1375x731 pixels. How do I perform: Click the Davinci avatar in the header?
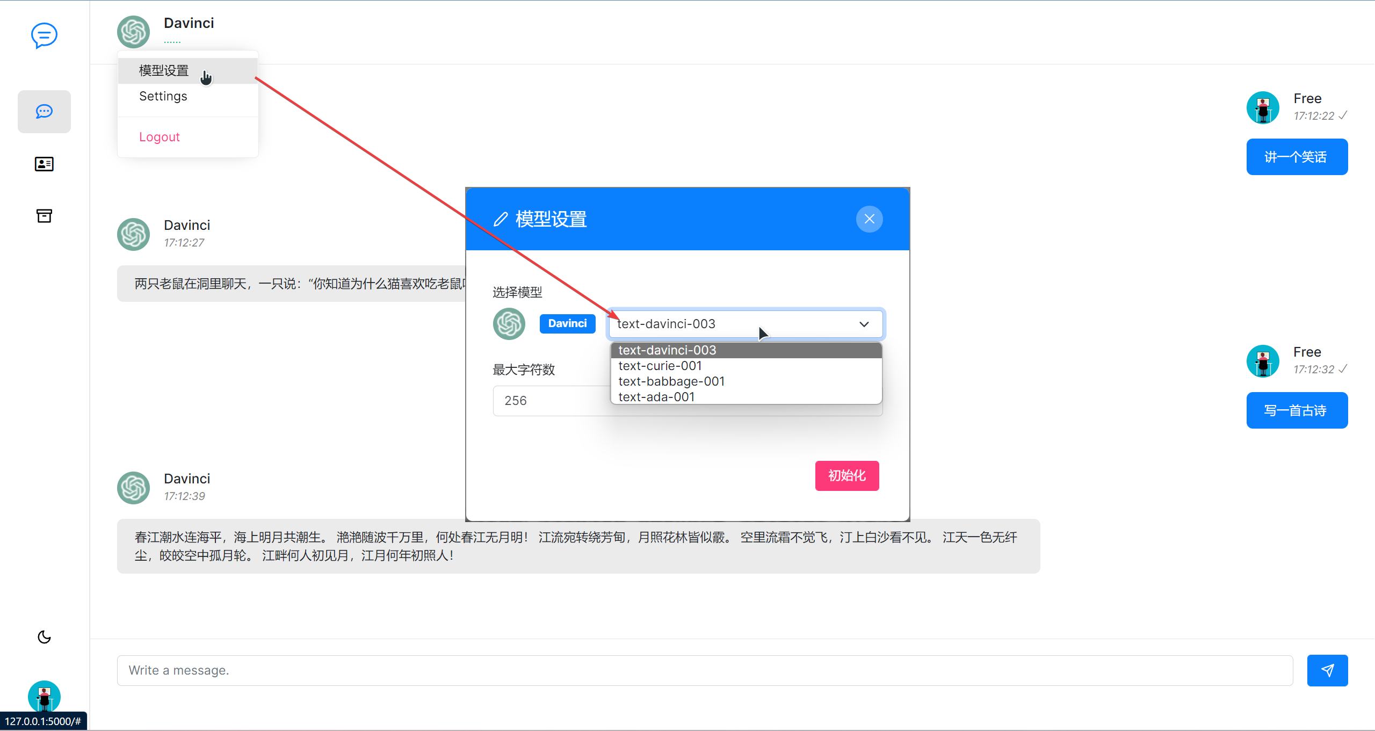tap(133, 32)
